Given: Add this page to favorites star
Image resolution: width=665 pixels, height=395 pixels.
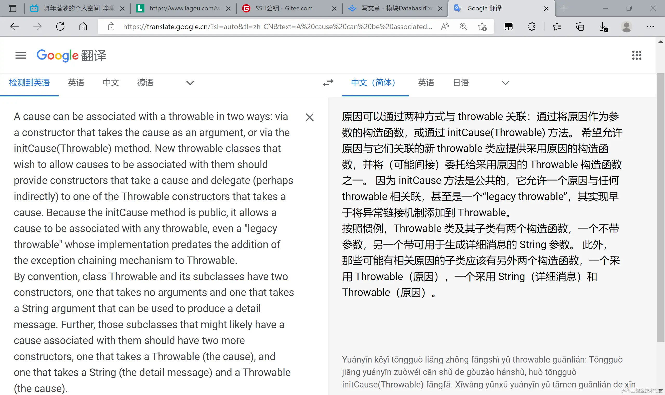Looking at the screenshot, I should tap(482, 27).
